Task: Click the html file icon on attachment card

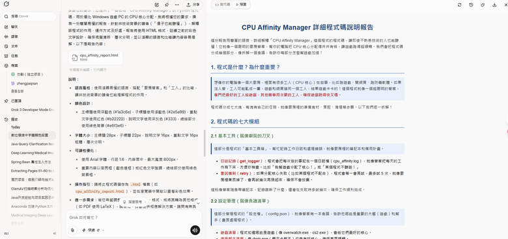Action: click(75, 58)
